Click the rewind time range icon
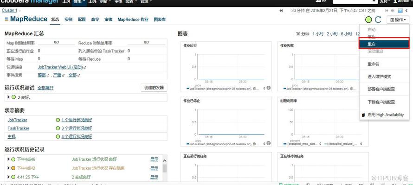This screenshot has width=413, height=185. tap(281, 11)
